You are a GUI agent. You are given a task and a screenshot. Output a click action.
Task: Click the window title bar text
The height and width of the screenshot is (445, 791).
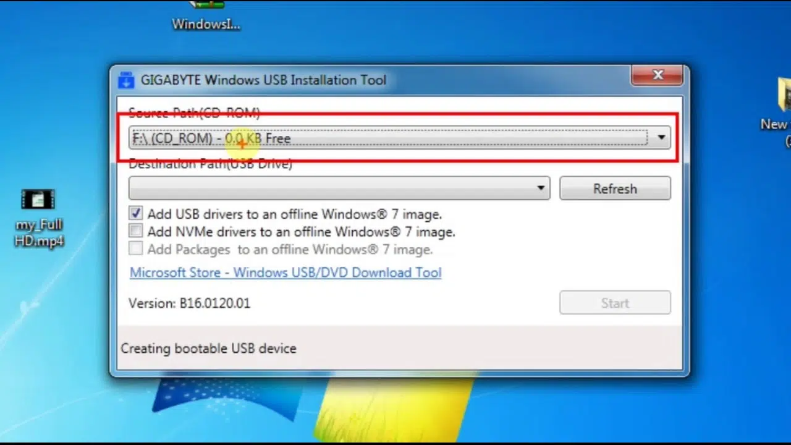pyautogui.click(x=263, y=80)
